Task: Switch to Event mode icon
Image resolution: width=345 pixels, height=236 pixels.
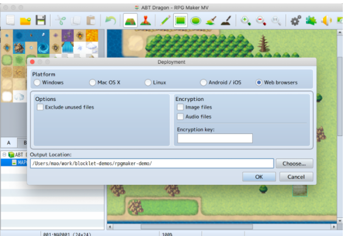Action: point(145,21)
